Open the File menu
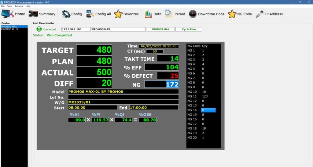The height and width of the screenshot is (167, 313). [x=3, y=6]
